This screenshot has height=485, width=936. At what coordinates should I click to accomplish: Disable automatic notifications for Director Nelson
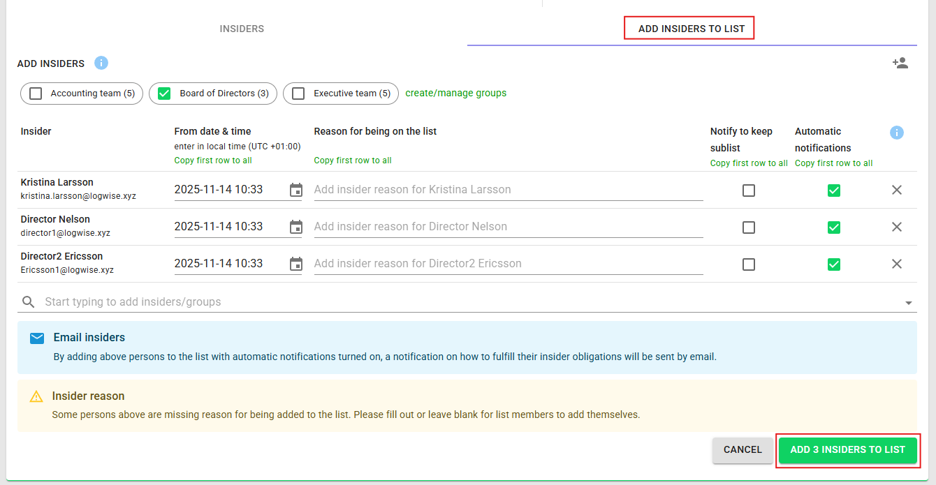[833, 227]
